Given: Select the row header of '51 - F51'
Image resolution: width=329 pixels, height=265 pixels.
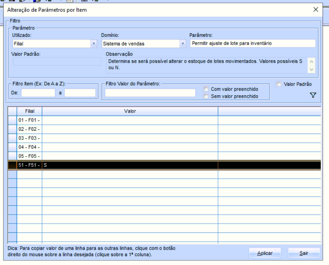Looking at the screenshot, I should [x=12, y=165].
